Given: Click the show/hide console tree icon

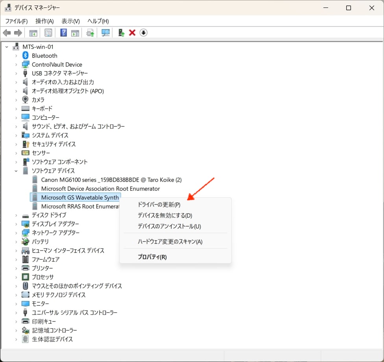Looking at the screenshot, I should (33, 33).
